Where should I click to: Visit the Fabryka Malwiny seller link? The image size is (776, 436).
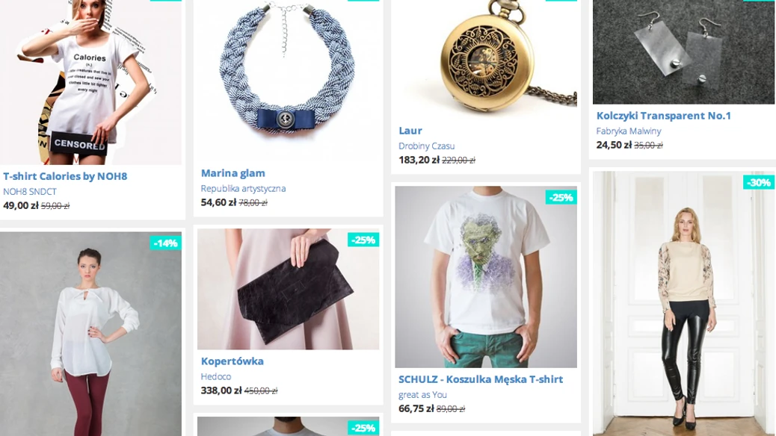click(629, 131)
